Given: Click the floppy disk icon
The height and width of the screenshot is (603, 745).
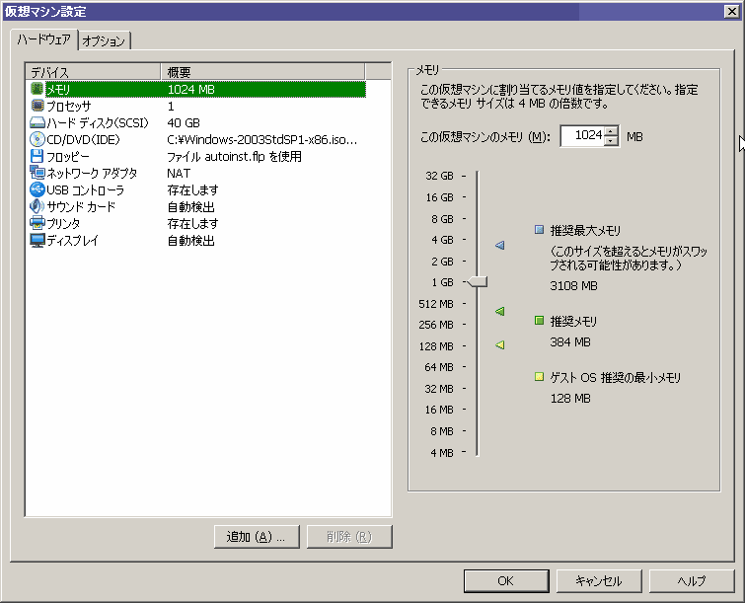Looking at the screenshot, I should [x=37, y=156].
